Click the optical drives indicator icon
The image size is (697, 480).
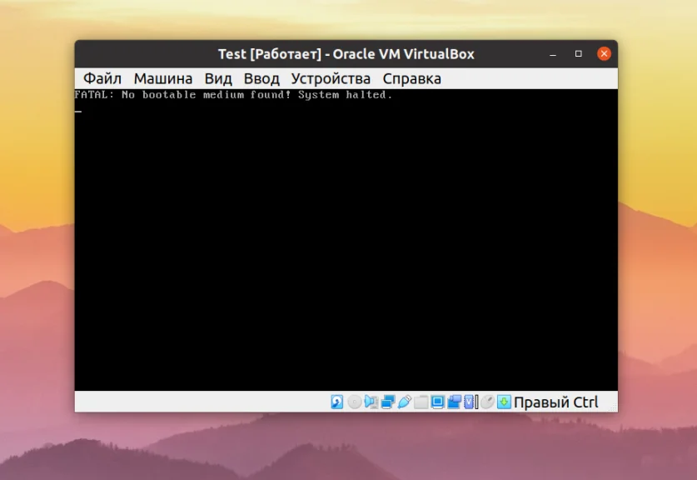point(355,402)
